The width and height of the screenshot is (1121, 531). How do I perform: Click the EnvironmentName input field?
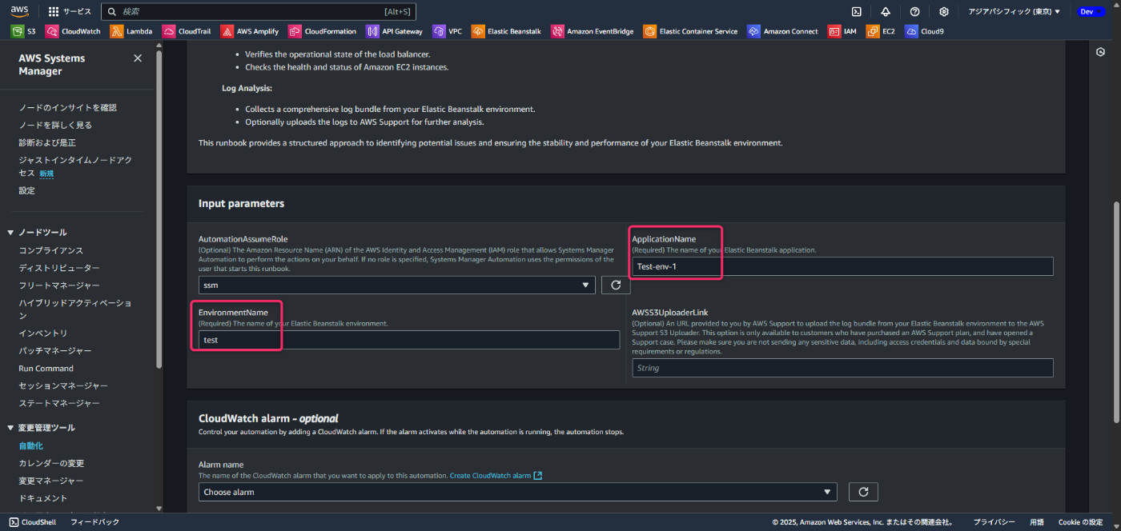coord(409,340)
